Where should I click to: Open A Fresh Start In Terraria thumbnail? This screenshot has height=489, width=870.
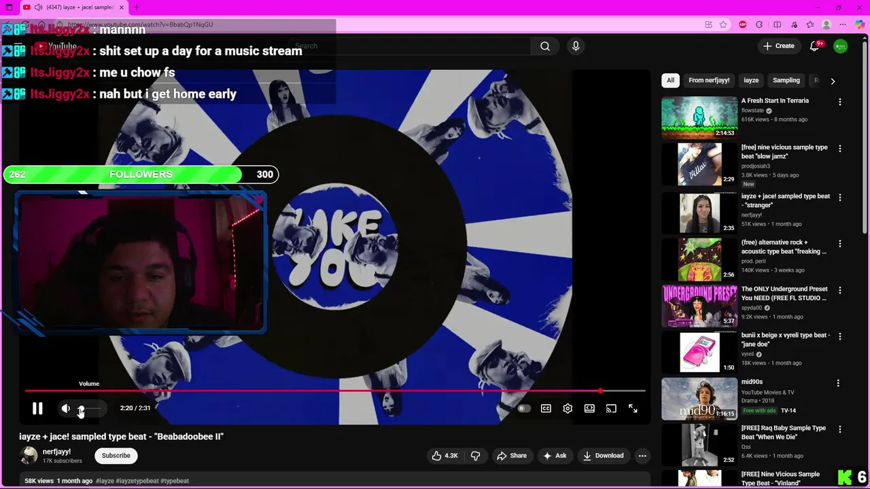[699, 117]
